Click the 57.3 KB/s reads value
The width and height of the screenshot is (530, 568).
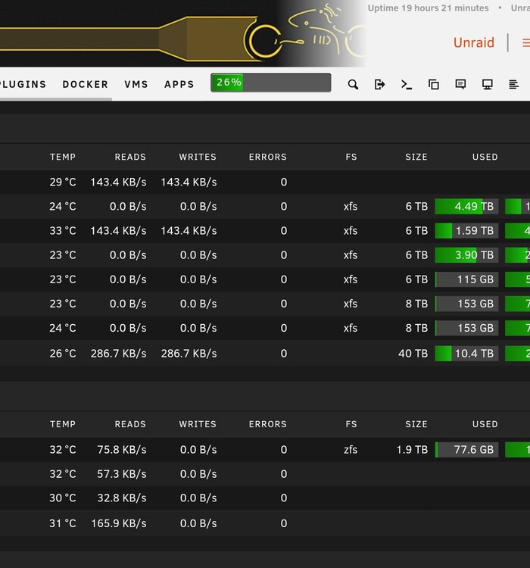pos(122,474)
